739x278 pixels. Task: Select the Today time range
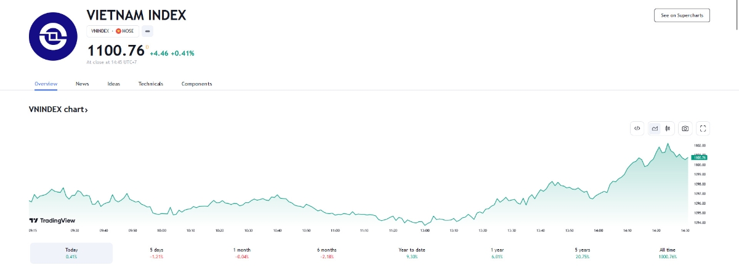(71, 253)
